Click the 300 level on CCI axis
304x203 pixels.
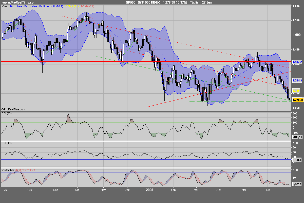[295, 113]
